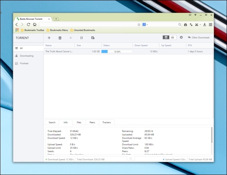The height and width of the screenshot is (175, 227).
Task: Start the torrent with the play icon
Action: point(71,38)
